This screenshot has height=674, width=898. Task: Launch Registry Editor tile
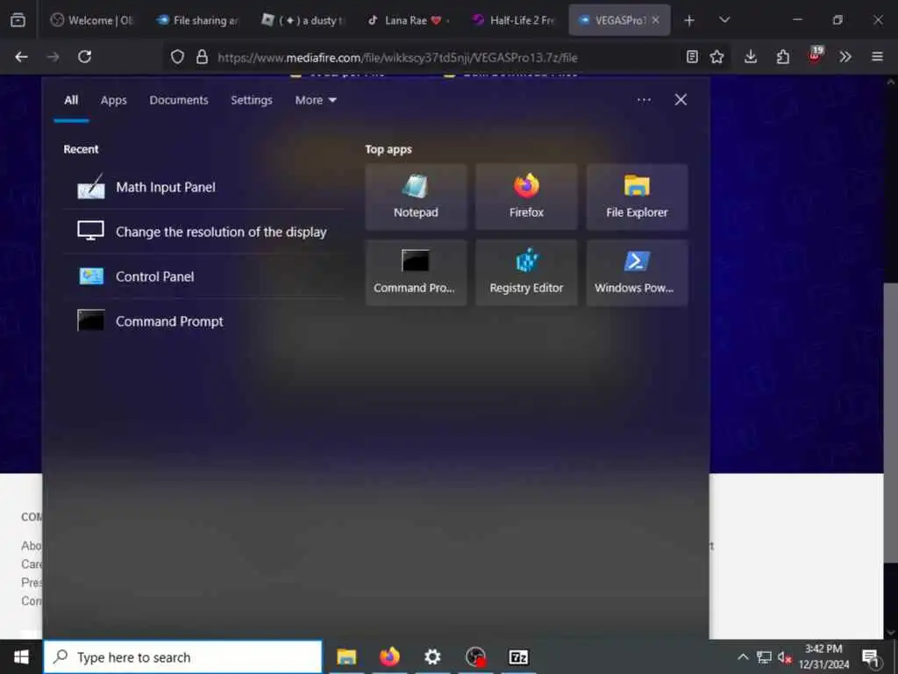tap(526, 272)
